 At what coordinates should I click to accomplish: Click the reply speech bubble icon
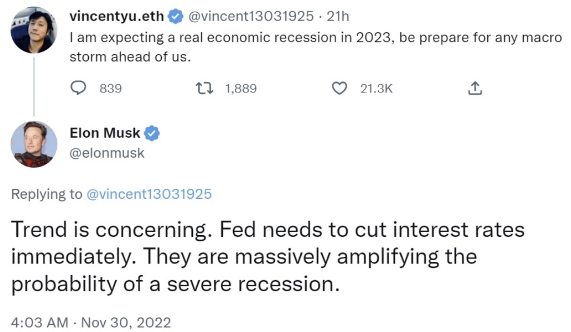point(78,88)
